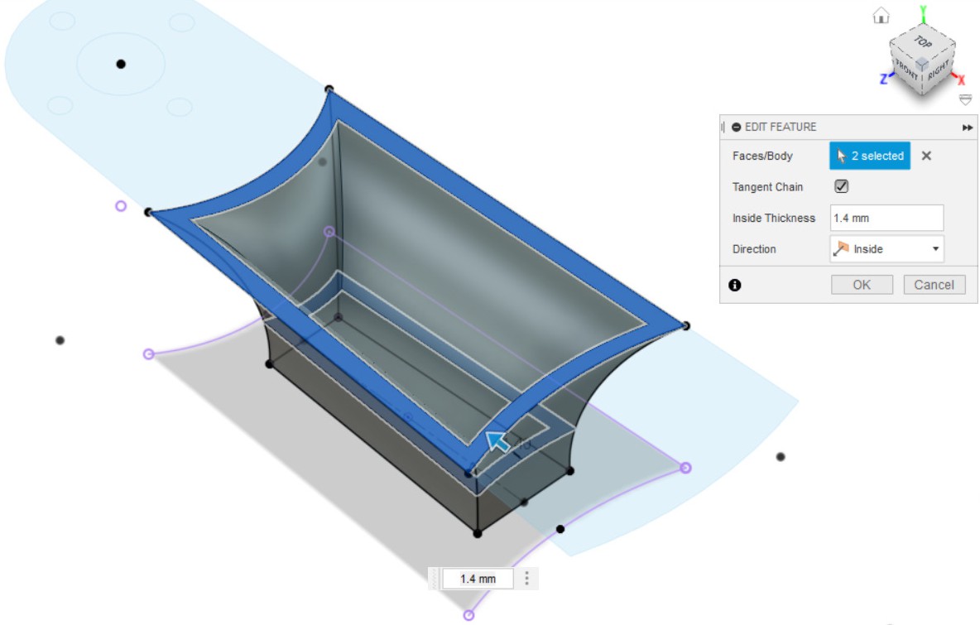Screen dimensions: 980x625
Task: Click the floating 1.4 mm canvas value box
Action: [x=478, y=579]
